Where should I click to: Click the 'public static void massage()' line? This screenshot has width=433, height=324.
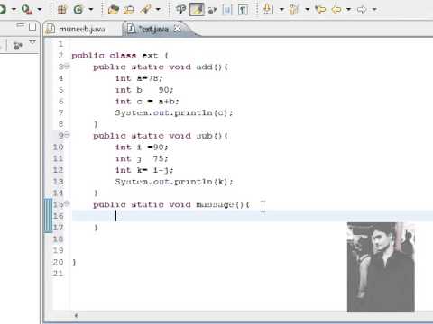point(171,204)
